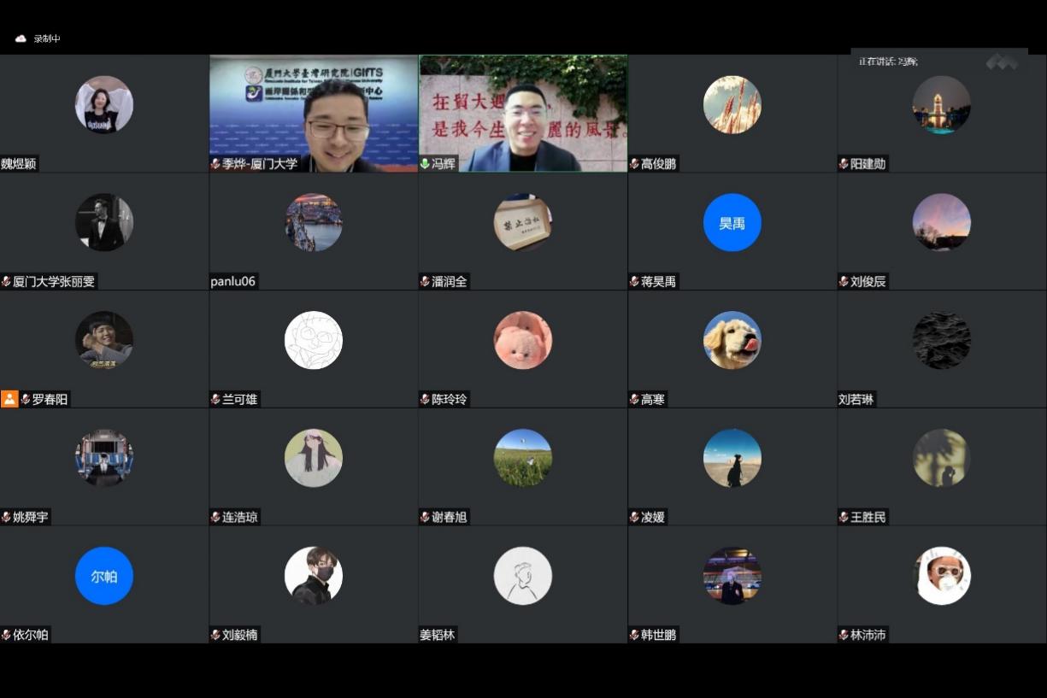Click the 刘若琳 name label

[x=856, y=399]
